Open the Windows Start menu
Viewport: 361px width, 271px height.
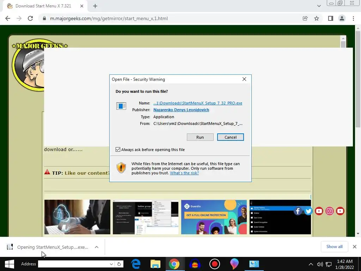point(10,264)
